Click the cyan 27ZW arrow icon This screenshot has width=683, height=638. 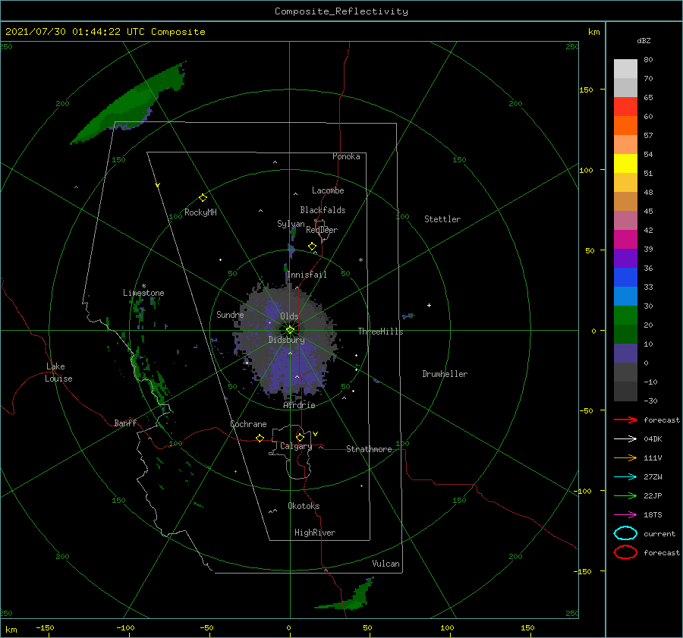(x=625, y=477)
